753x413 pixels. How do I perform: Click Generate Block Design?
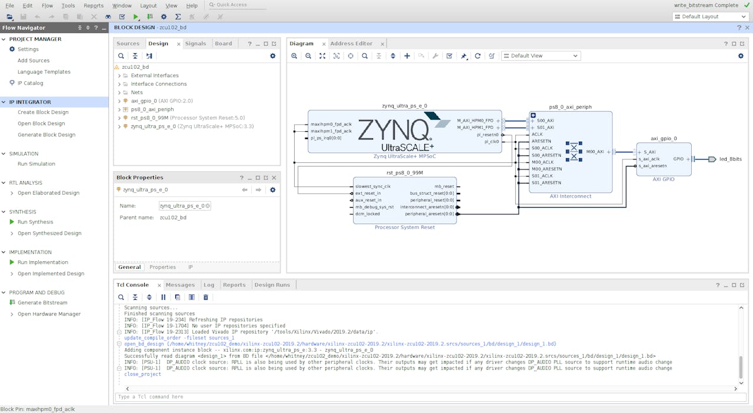[46, 135]
